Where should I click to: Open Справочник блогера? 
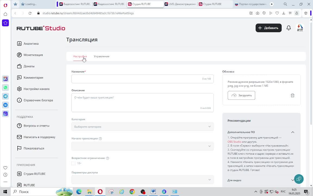click(x=35, y=100)
